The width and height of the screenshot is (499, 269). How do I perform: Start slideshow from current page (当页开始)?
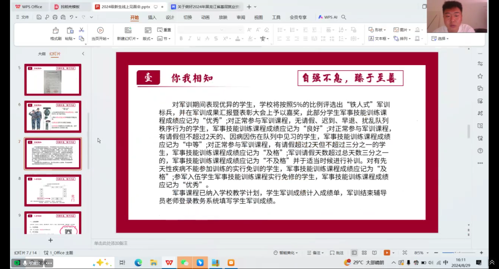[x=100, y=33]
